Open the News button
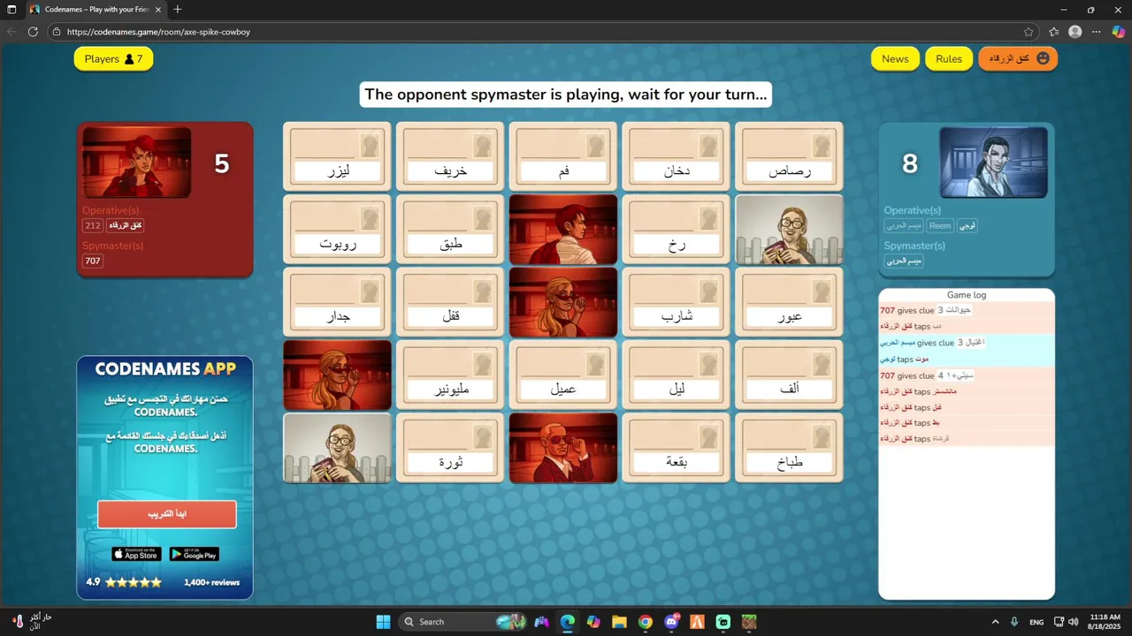The width and height of the screenshot is (1132, 636). pos(895,59)
